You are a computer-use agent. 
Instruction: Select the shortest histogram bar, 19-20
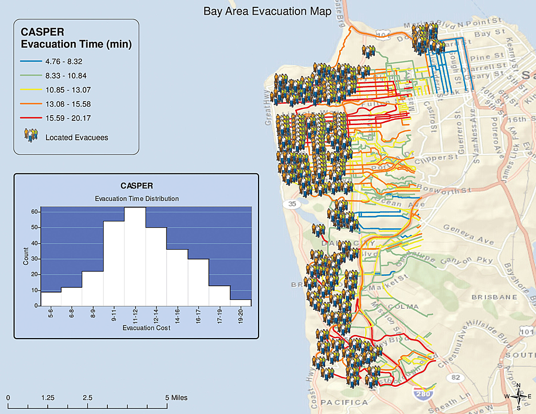[x=241, y=303]
